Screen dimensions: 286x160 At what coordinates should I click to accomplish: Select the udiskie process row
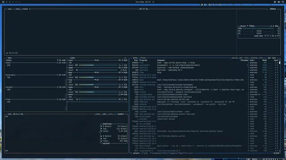pos(205,104)
